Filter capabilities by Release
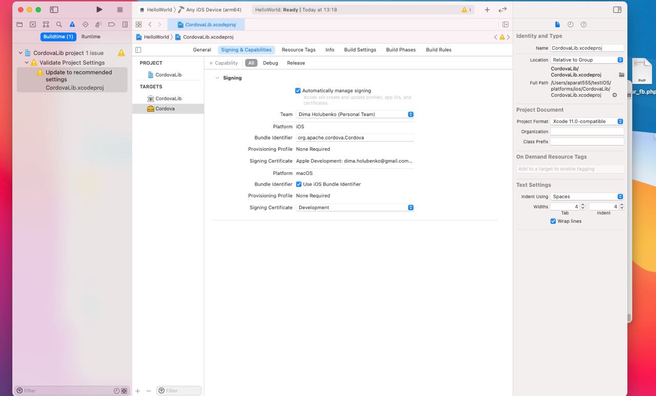This screenshot has width=656, height=396. click(296, 63)
